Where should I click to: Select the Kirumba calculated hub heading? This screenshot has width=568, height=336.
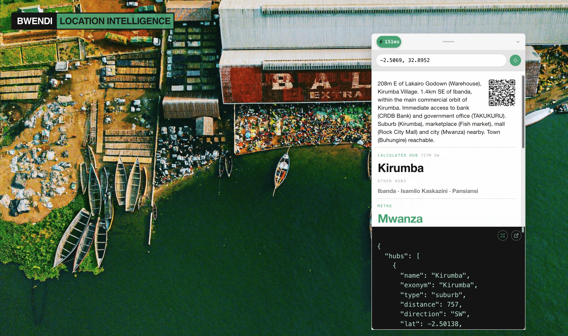400,168
